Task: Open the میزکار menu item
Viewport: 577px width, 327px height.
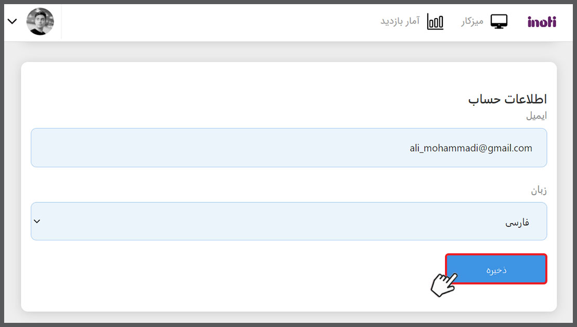Action: tap(472, 22)
